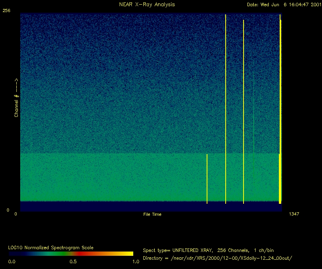The width and height of the screenshot is (322, 269).
Task: Select the 256 channel axis maximum
Action: [x=6, y=11]
